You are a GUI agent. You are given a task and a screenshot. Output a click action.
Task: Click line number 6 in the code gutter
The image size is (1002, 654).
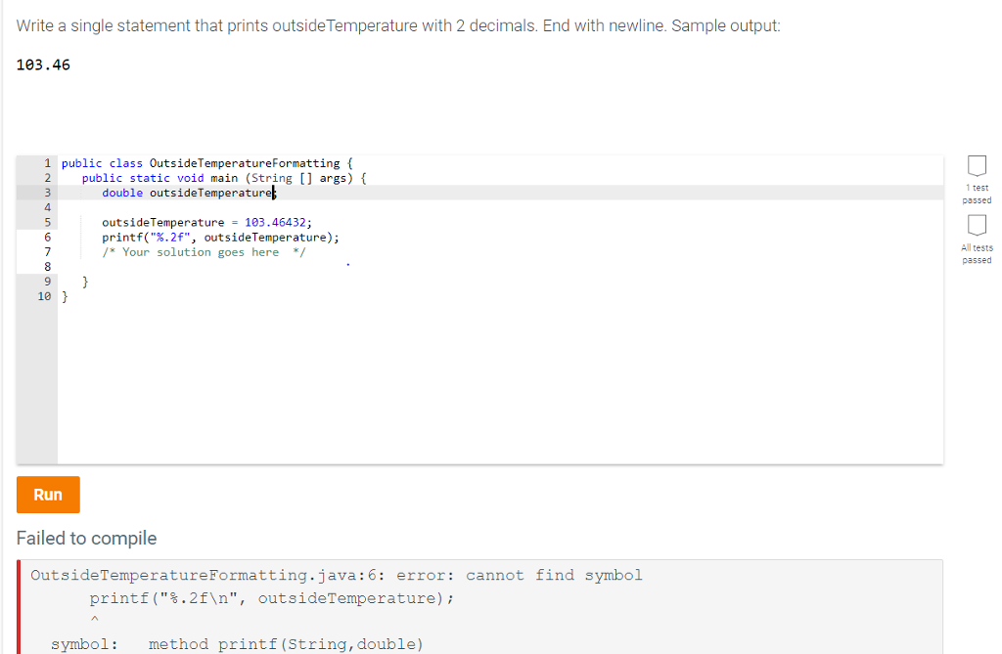[x=47, y=237]
